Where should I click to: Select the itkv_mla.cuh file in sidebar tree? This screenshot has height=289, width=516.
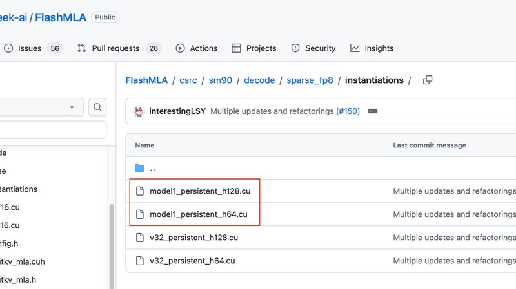click(23, 262)
